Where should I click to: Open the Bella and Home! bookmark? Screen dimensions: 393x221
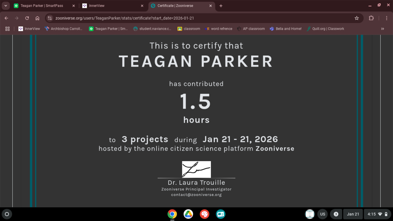(286, 29)
